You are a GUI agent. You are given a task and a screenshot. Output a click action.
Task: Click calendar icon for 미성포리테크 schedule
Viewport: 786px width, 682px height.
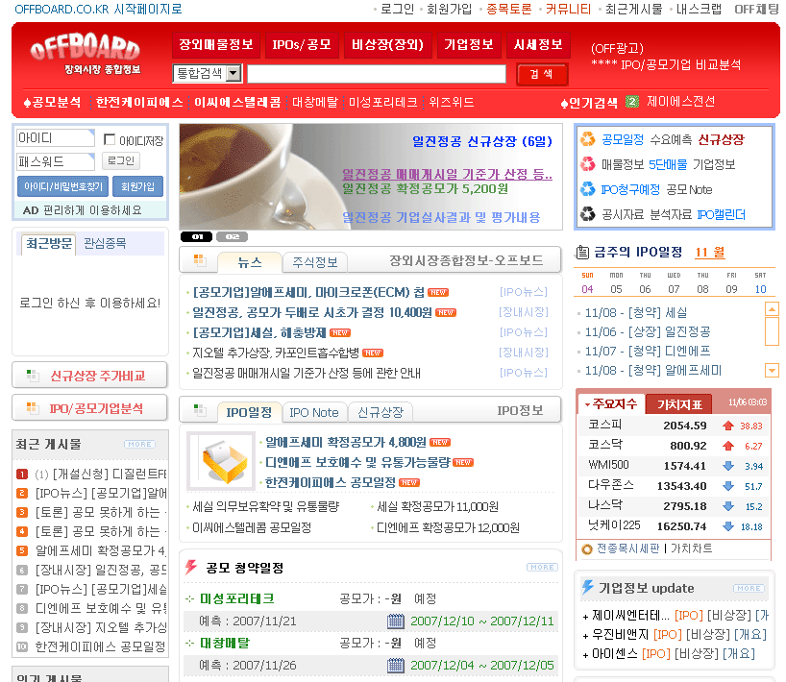[396, 621]
